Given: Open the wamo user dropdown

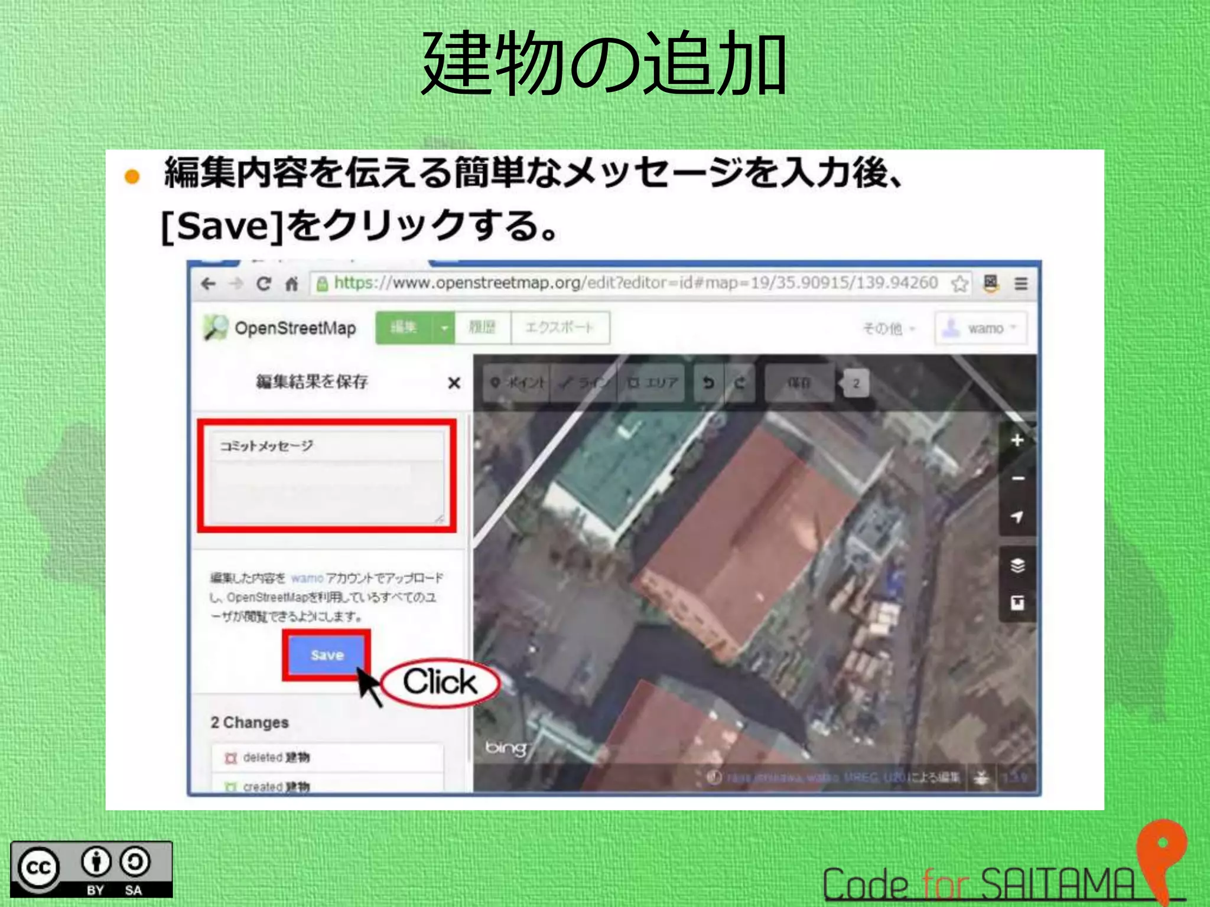Looking at the screenshot, I should click(x=981, y=328).
